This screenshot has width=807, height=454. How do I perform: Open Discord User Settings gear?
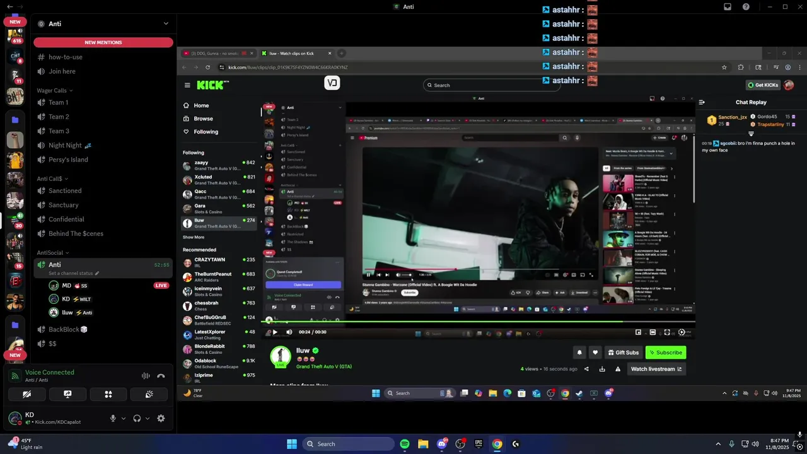coord(161,418)
